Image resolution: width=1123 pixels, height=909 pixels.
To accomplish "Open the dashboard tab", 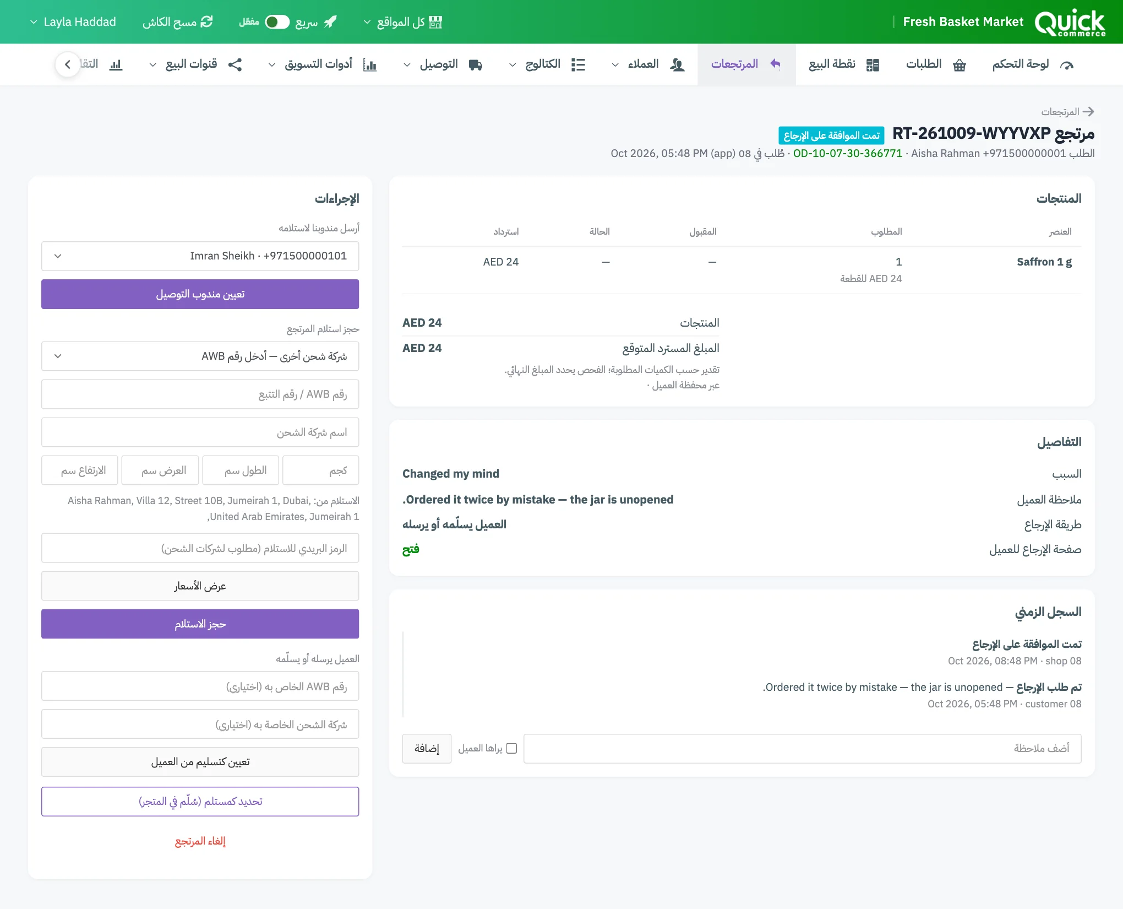I will point(1033,64).
